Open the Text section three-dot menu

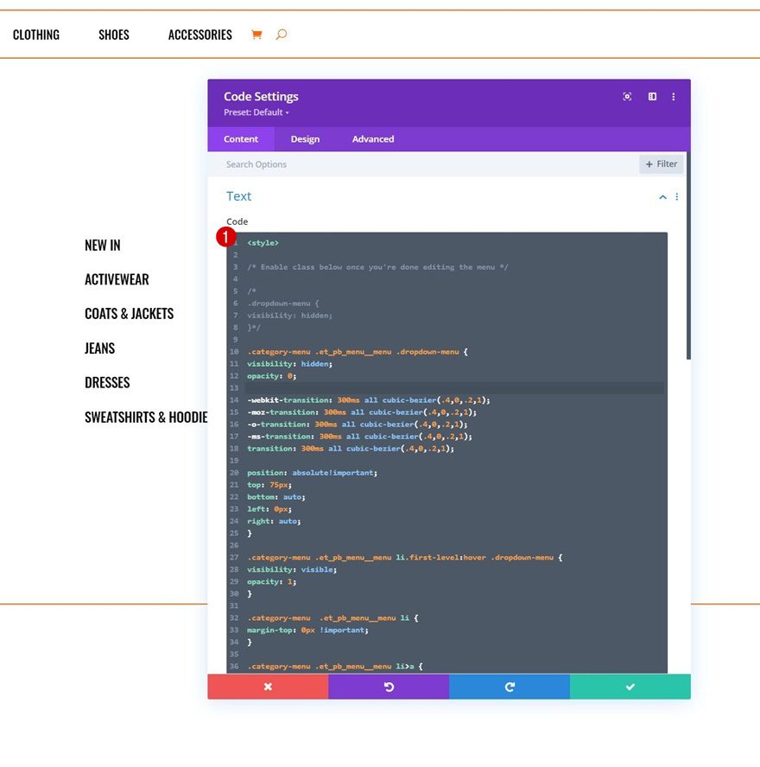click(677, 197)
